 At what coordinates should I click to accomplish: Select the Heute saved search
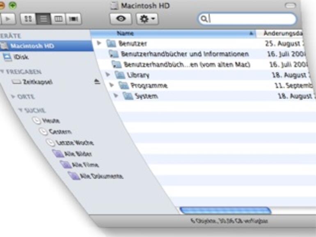[51, 121]
